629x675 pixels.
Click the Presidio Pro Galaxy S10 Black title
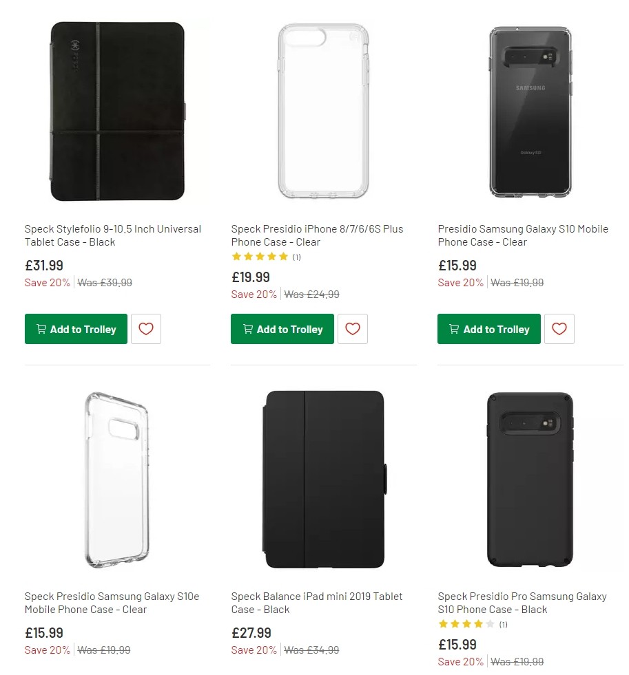pos(523,603)
